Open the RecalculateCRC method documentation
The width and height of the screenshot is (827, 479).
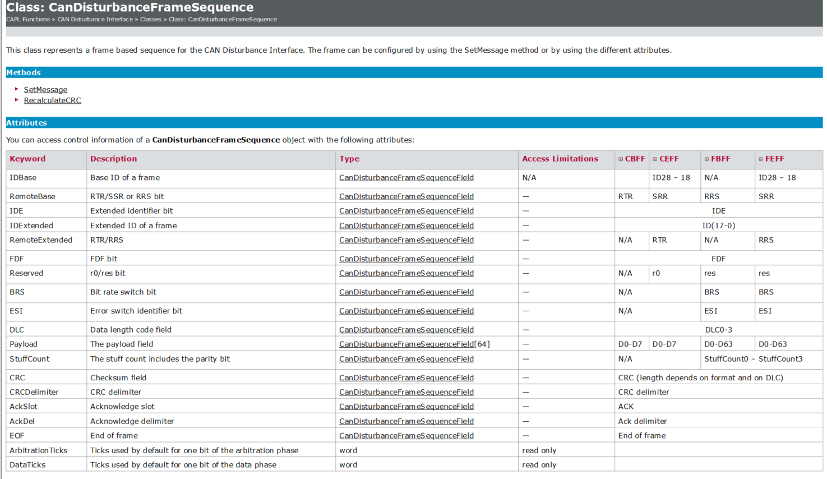coord(52,100)
